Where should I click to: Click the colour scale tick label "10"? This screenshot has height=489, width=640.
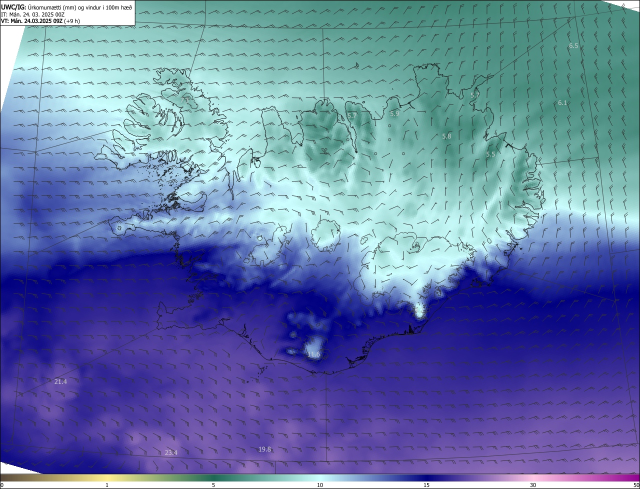click(x=320, y=485)
